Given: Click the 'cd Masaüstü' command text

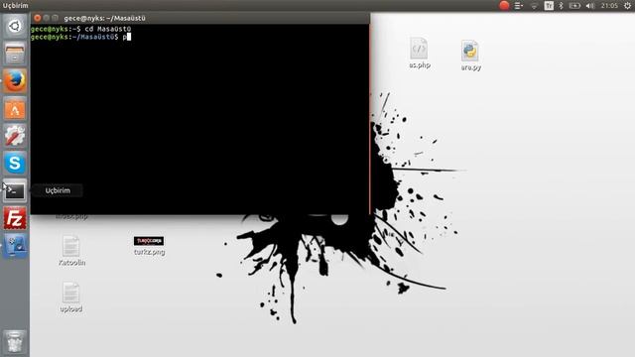Looking at the screenshot, I should pos(108,29).
